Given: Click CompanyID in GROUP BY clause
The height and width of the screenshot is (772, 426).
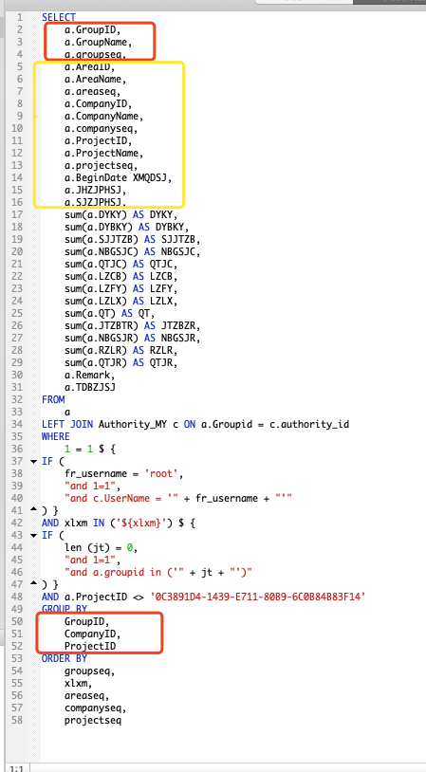Looking at the screenshot, I should pos(93,634).
